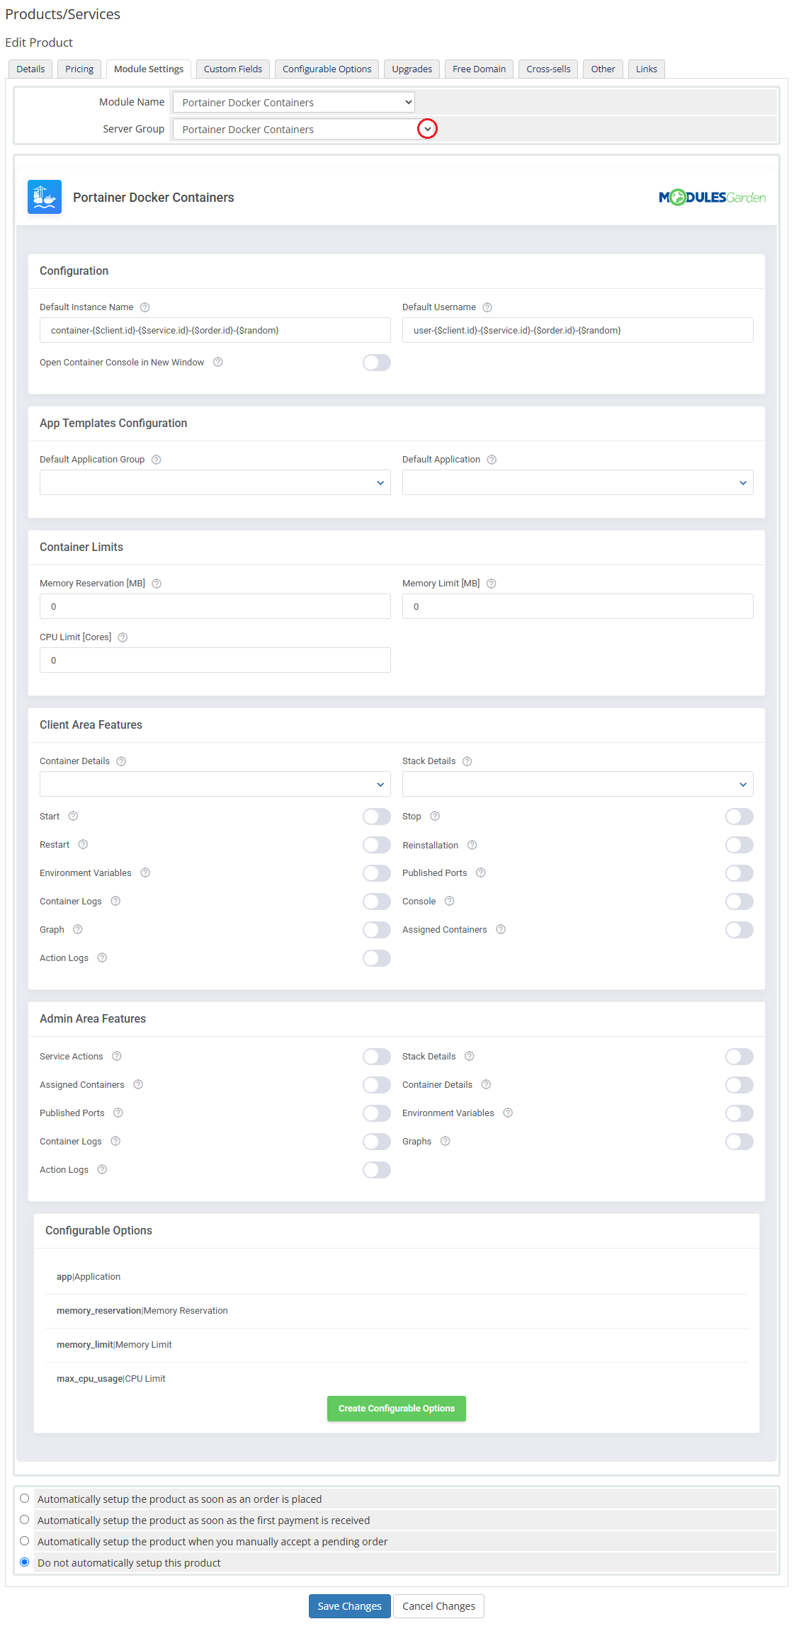Click the help icon next to Stop
Screen dimensions: 794x1631
point(435,816)
